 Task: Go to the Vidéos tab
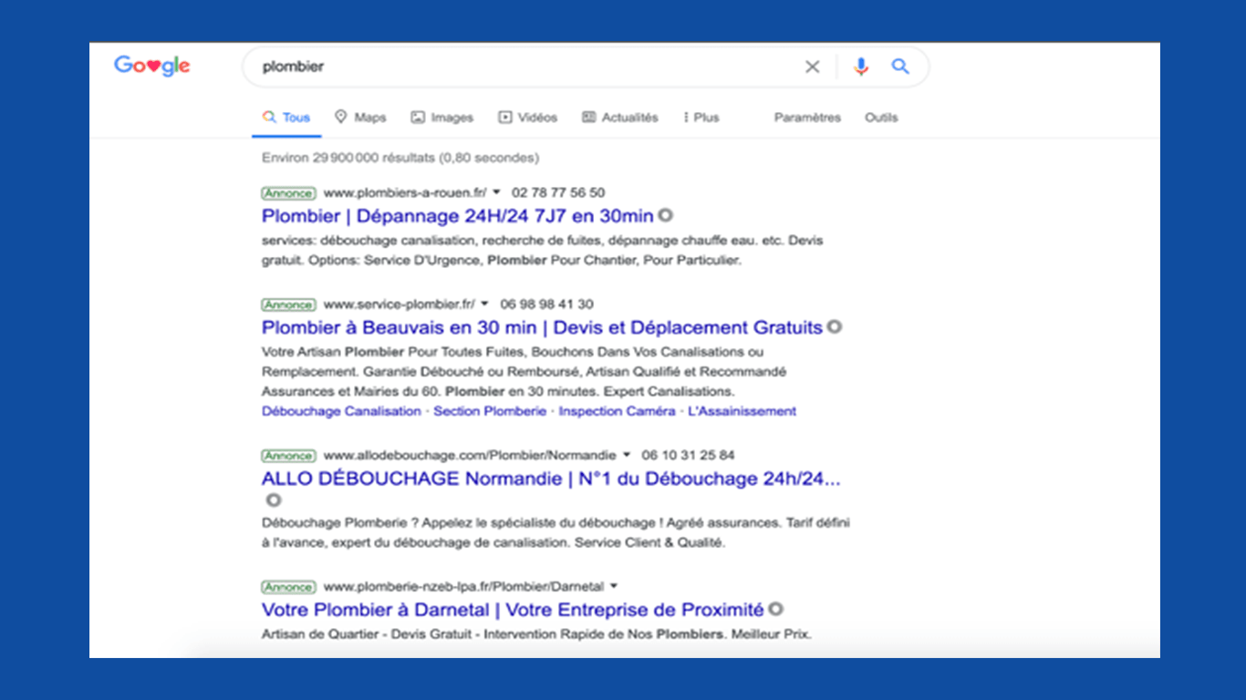point(528,118)
